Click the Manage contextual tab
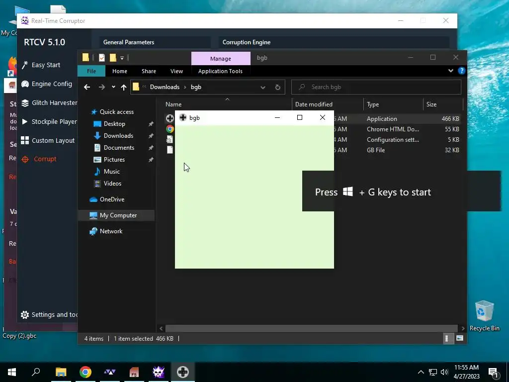Image resolution: width=509 pixels, height=382 pixels. tap(221, 59)
